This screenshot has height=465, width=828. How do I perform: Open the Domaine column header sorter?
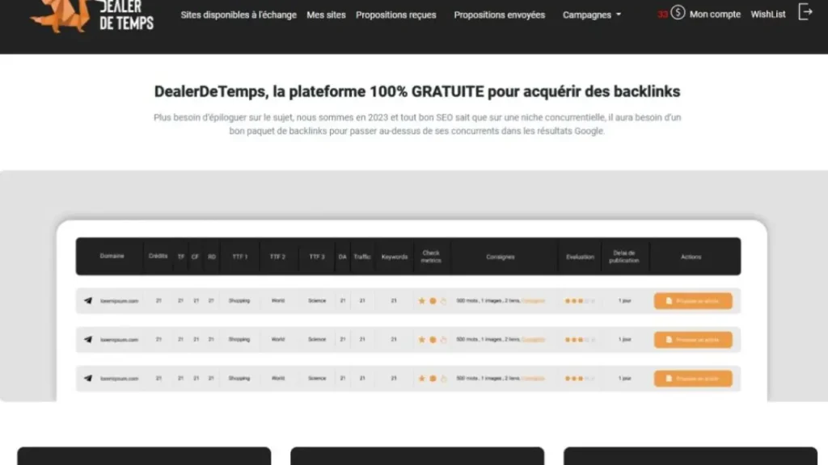tap(110, 257)
